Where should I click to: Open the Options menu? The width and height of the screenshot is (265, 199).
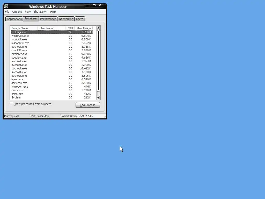tap(17, 12)
